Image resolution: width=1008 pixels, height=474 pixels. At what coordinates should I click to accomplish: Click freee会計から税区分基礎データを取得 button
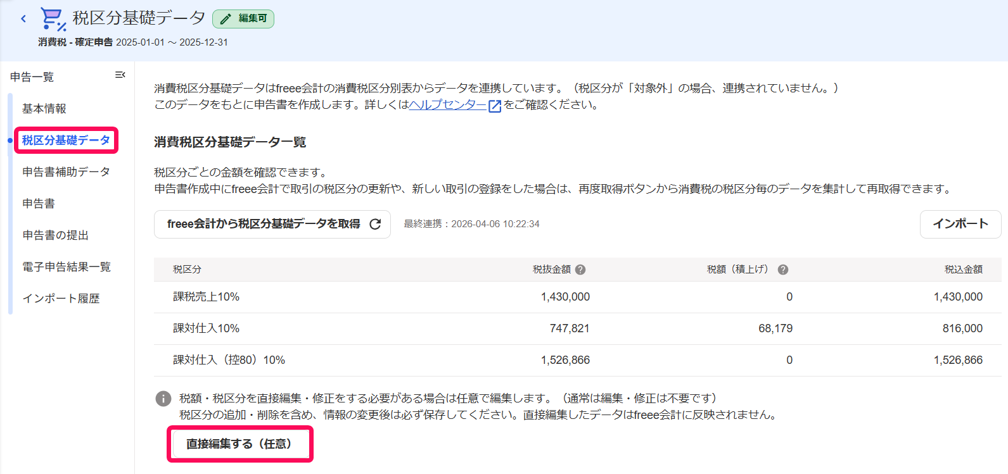coord(272,224)
